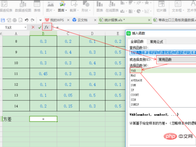Insert a radar chart from ribbon
This screenshot has width=196, height=147.
(x=147, y=3)
